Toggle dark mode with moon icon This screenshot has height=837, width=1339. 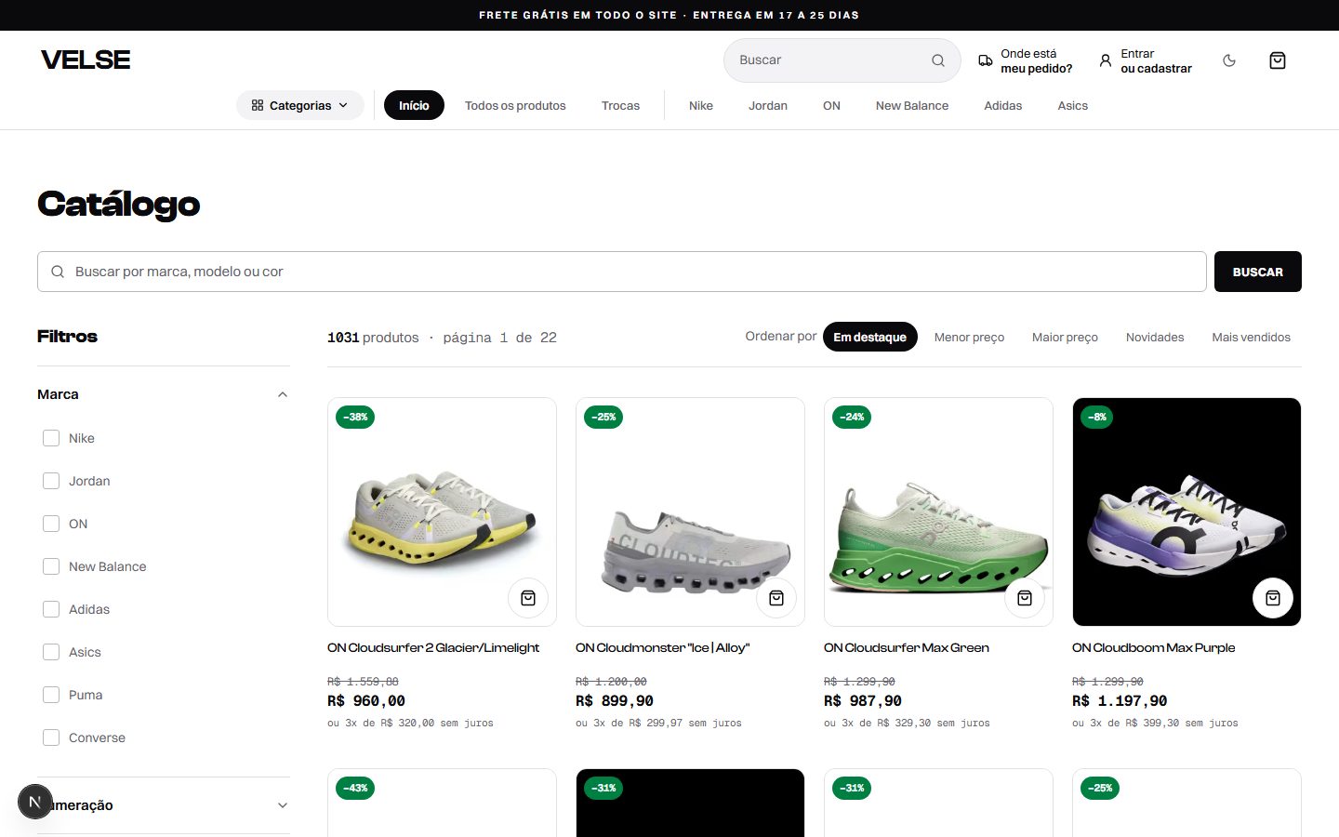click(x=1229, y=60)
